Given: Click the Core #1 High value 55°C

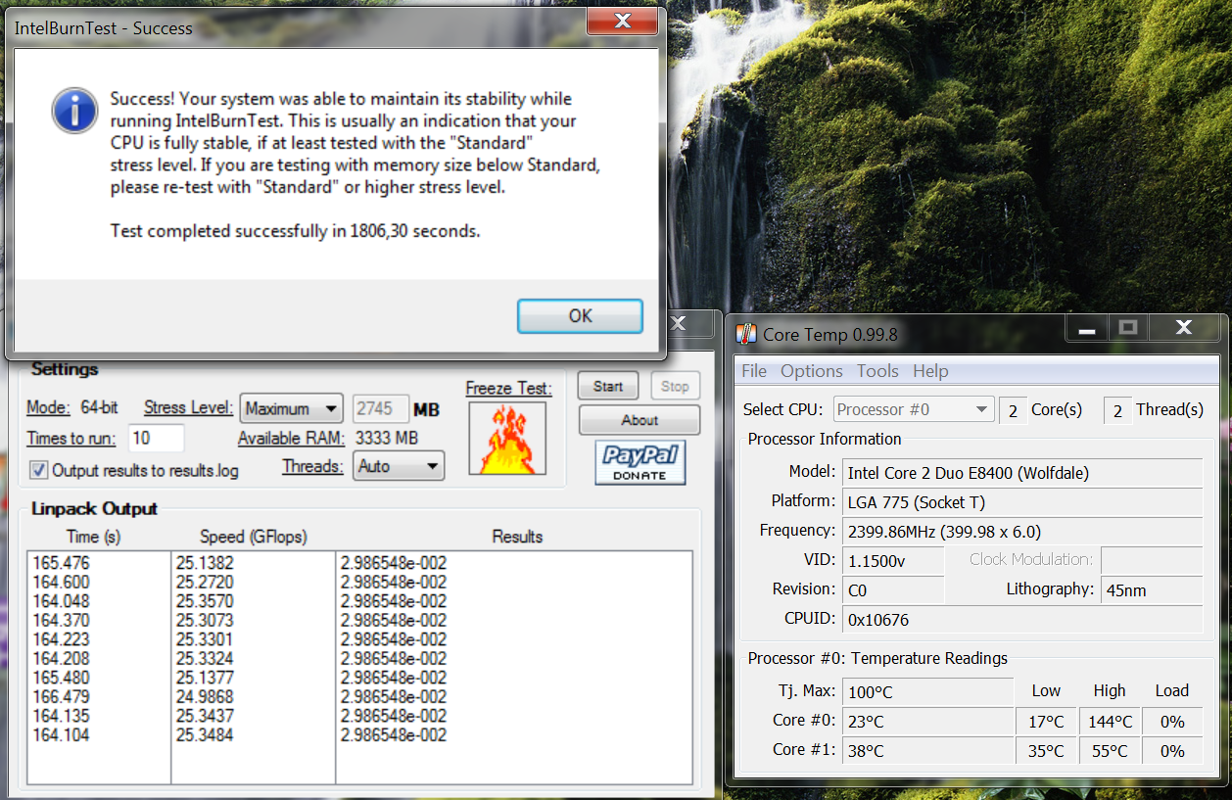Looking at the screenshot, I should (1110, 751).
